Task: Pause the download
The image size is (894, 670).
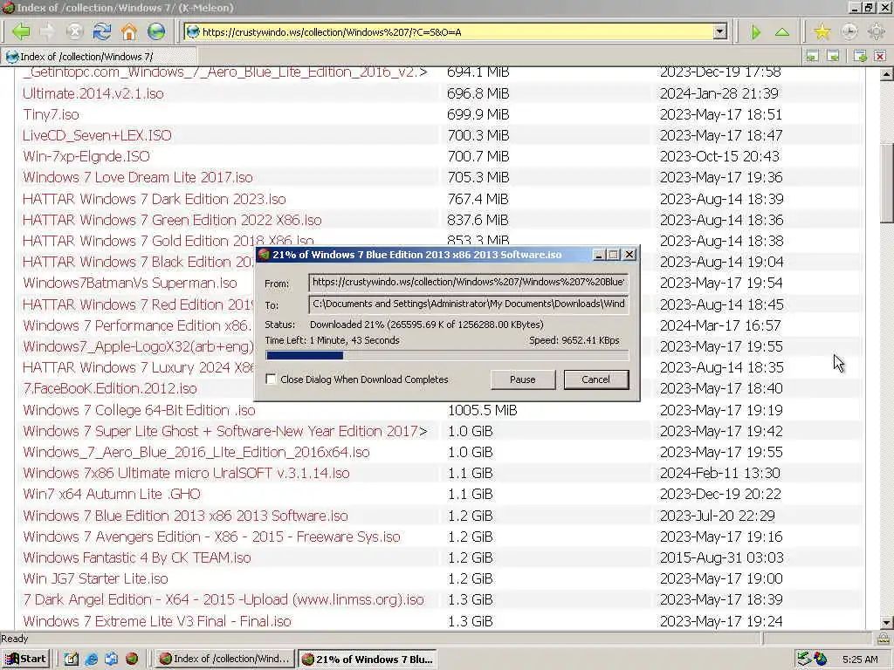Action: (522, 379)
